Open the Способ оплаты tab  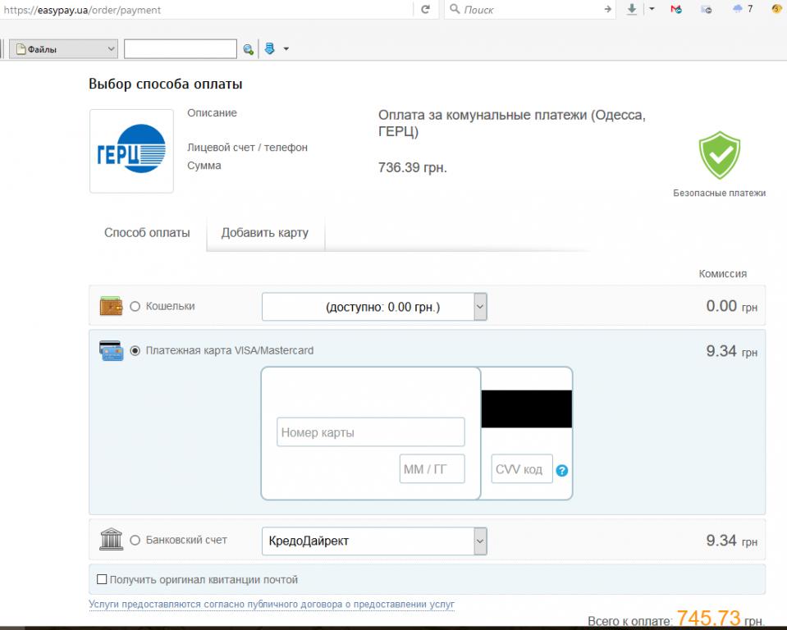pyautogui.click(x=147, y=233)
